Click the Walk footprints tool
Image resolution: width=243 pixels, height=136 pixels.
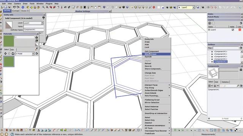[69, 7]
